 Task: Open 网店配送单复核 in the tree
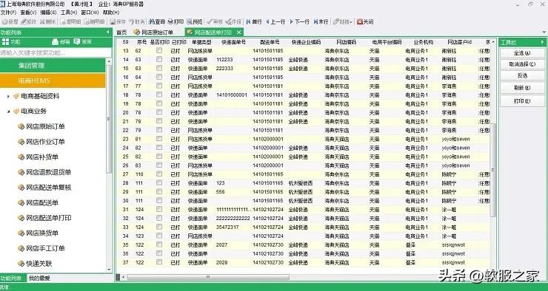(49, 188)
